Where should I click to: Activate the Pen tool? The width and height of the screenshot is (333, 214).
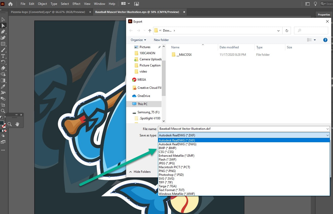pos(3,32)
